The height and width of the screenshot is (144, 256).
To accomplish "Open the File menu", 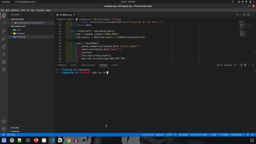I will pyautogui.click(x=2, y=10).
